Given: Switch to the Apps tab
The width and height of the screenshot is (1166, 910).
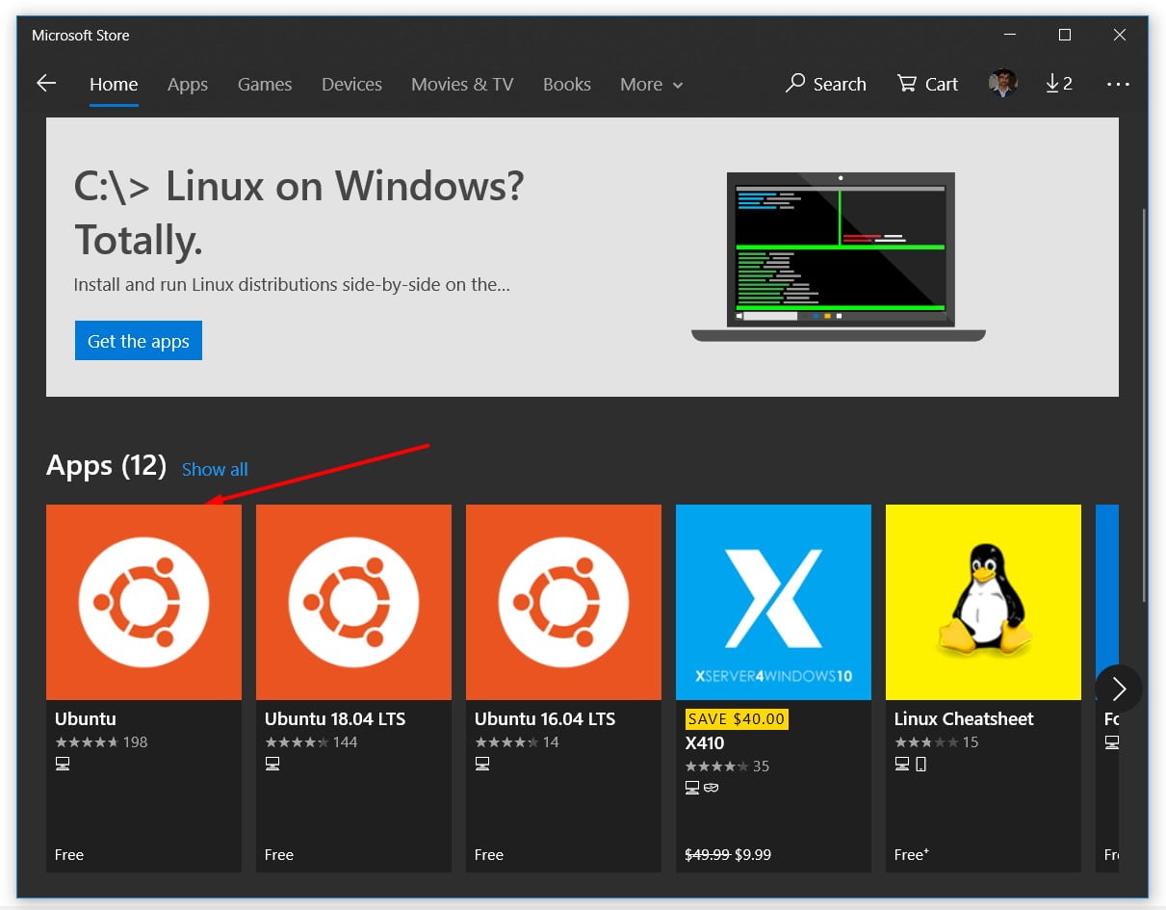Looking at the screenshot, I should [x=188, y=85].
